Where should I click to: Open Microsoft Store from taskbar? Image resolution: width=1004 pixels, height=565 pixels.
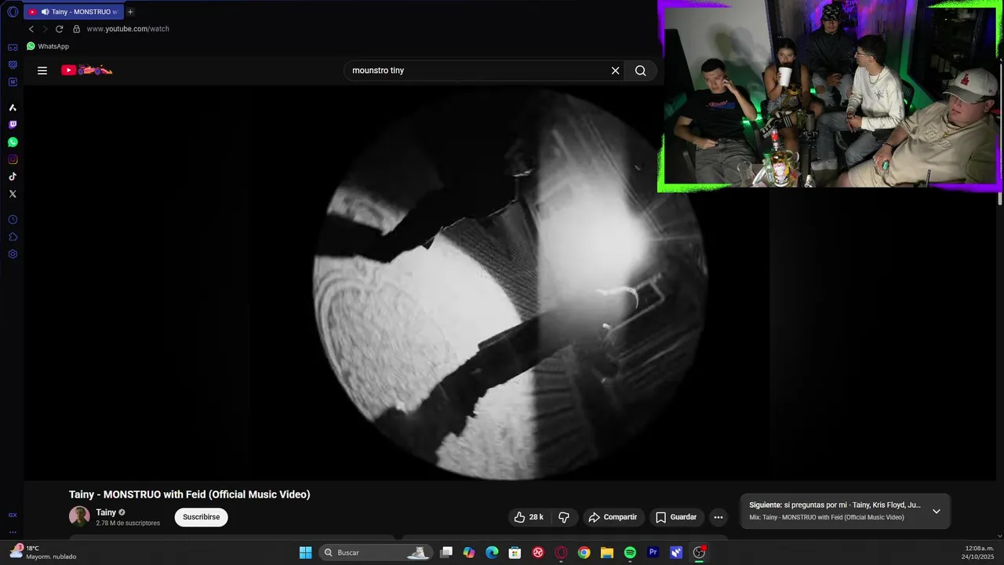point(515,552)
